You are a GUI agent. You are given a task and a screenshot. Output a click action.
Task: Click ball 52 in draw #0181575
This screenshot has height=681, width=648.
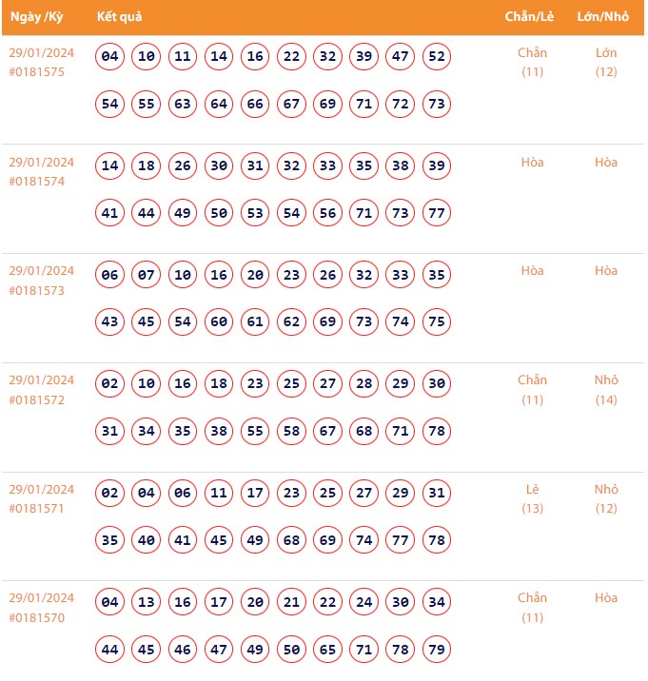click(x=437, y=57)
